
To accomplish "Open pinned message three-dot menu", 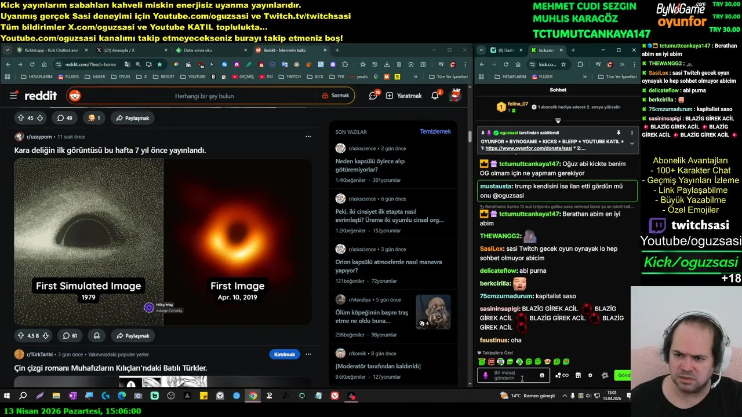I will (x=632, y=133).
